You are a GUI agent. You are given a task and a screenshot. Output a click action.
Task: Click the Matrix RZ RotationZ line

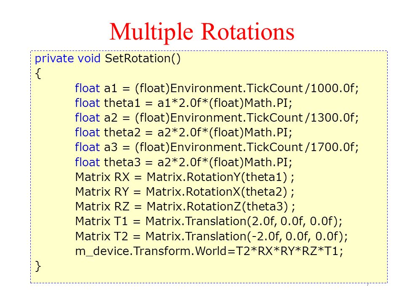(x=185, y=206)
